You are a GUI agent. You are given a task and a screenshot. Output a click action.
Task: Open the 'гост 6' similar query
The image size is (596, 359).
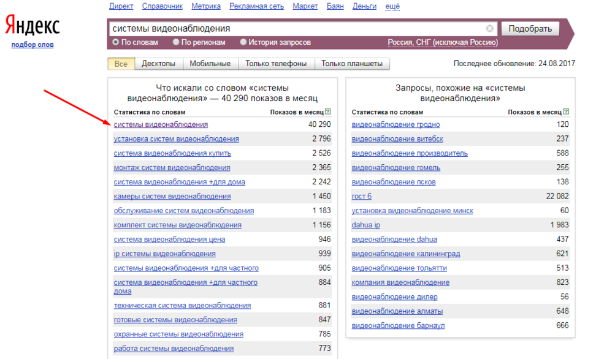coord(362,197)
